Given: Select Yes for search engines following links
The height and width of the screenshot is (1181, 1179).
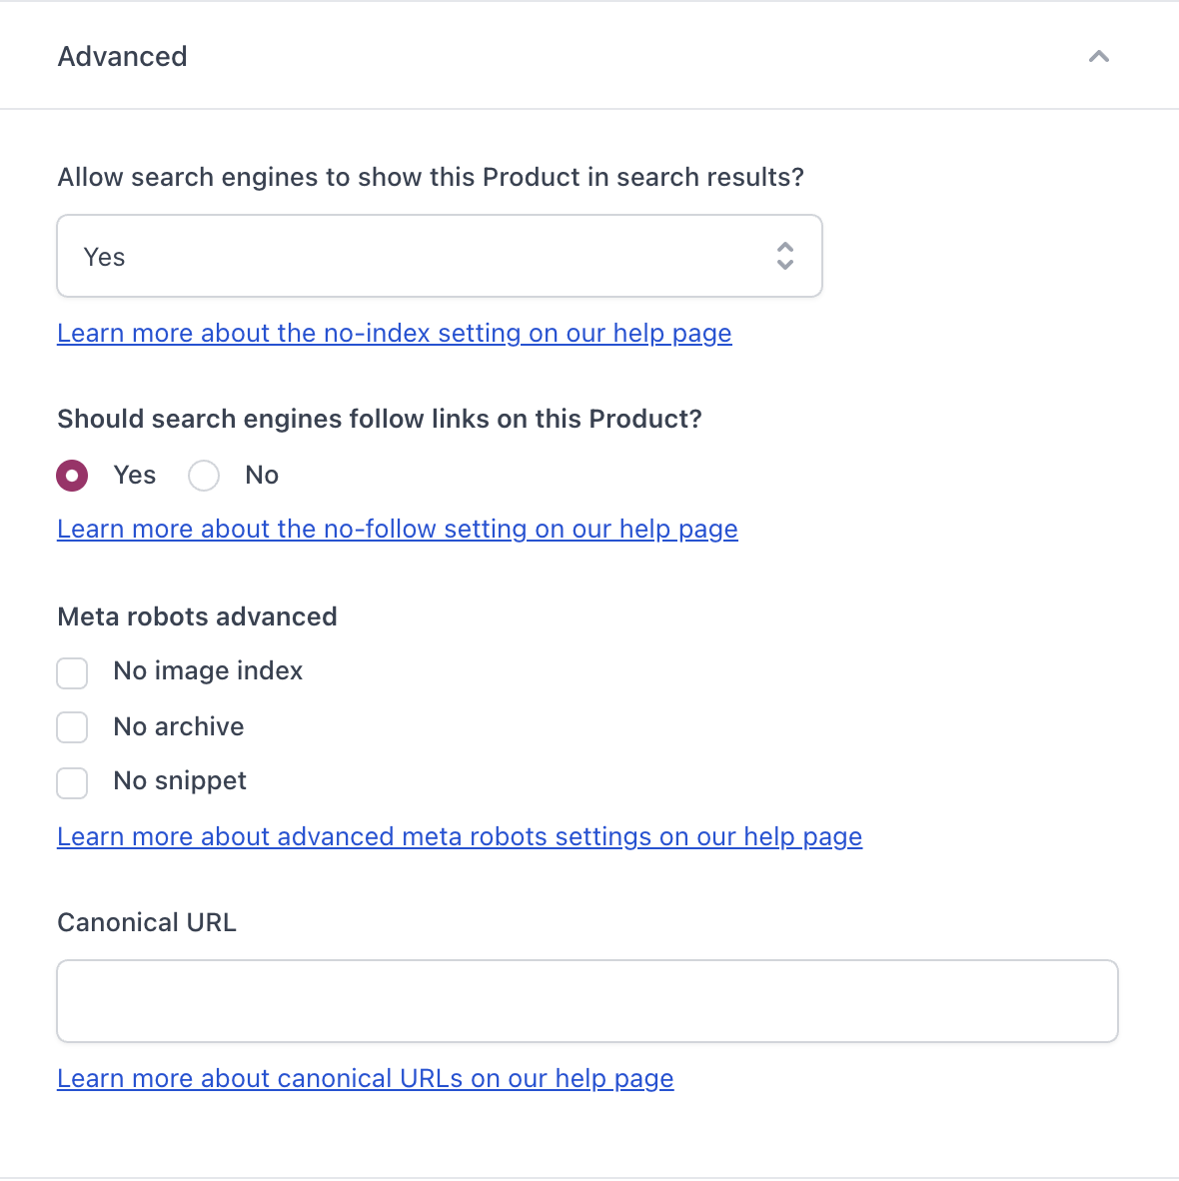Looking at the screenshot, I should 71,476.
